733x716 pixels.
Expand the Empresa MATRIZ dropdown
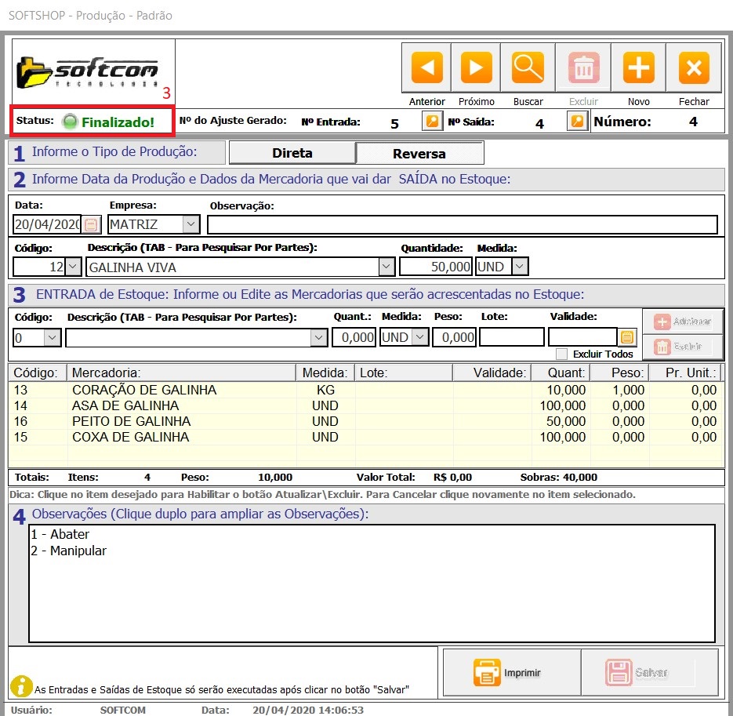coord(191,224)
